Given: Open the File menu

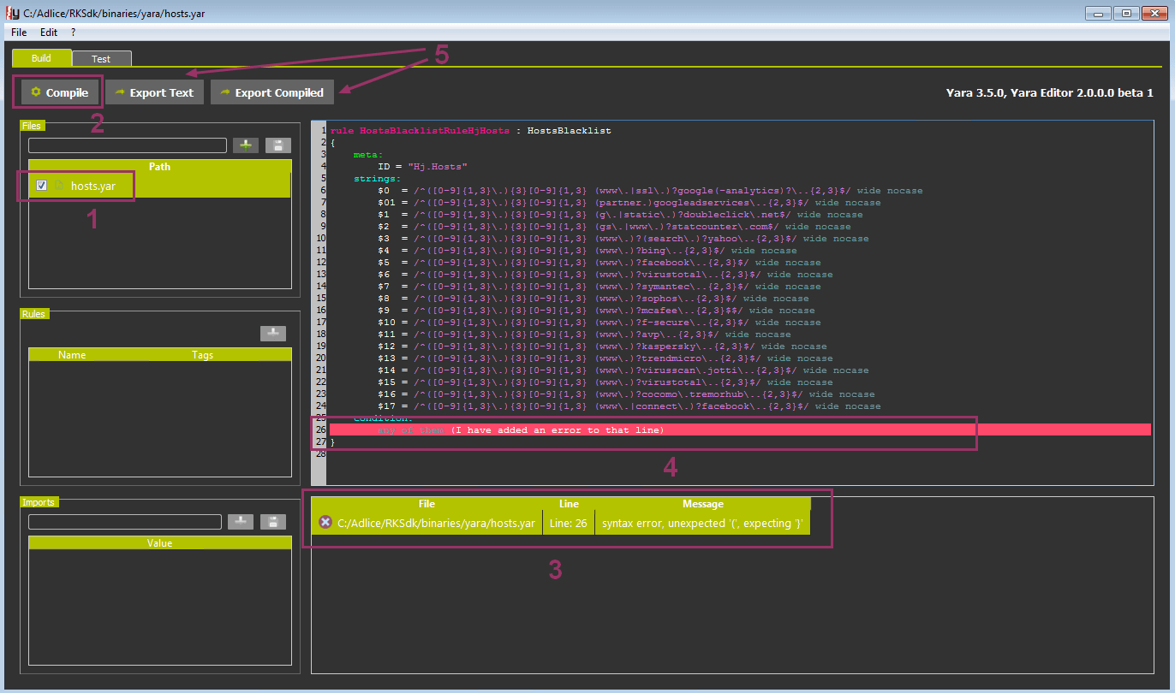Looking at the screenshot, I should (x=19, y=32).
